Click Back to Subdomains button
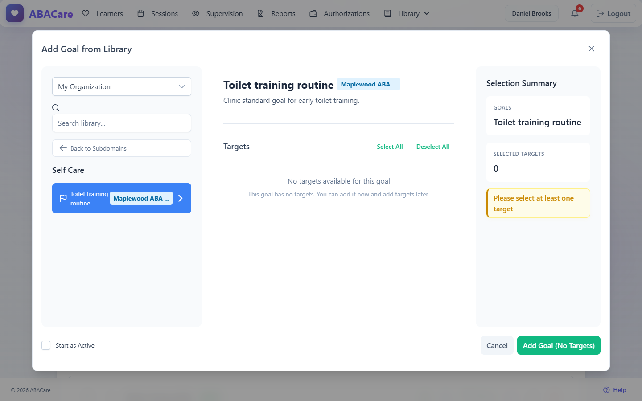This screenshot has width=642, height=401. (122, 148)
